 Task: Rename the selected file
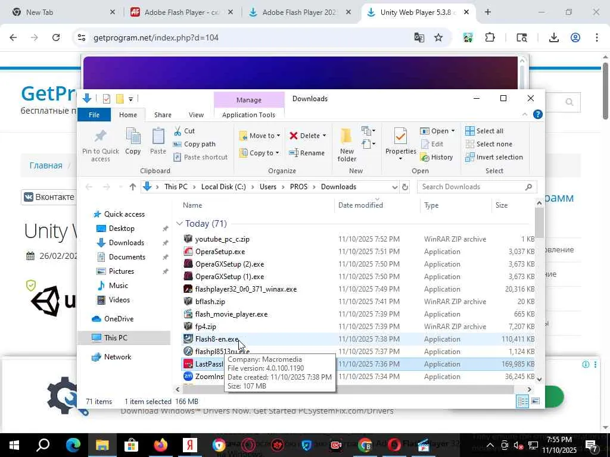click(307, 153)
